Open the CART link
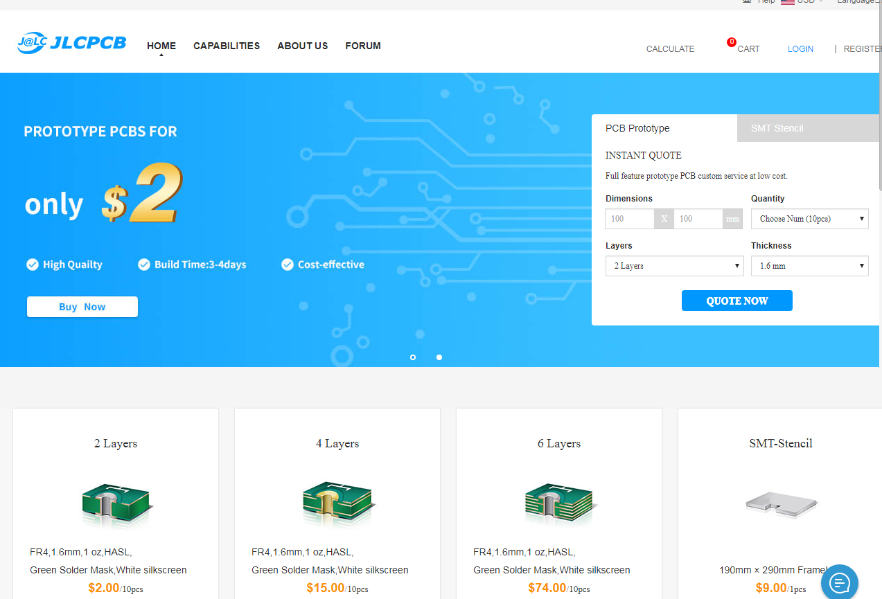Image resolution: width=882 pixels, height=599 pixels. [748, 49]
